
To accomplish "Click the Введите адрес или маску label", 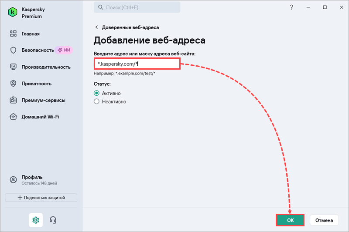I will pyautogui.click(x=144, y=54).
